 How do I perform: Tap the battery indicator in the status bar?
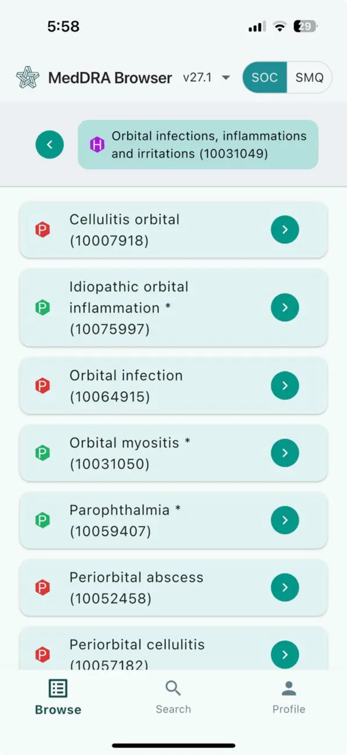tap(305, 26)
